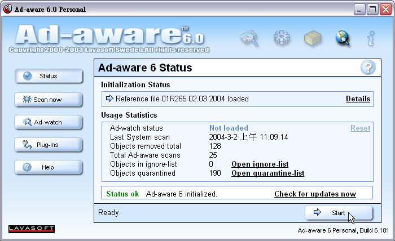Viewport: 395px width, 241px height.
Task: Click Check for updates now
Action: coord(315,194)
